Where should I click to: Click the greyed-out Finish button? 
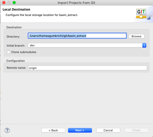137,130
